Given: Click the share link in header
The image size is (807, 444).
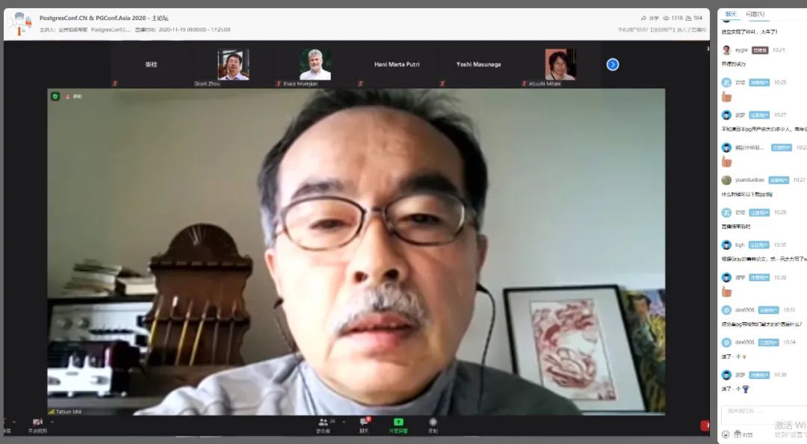Looking at the screenshot, I should coord(649,18).
